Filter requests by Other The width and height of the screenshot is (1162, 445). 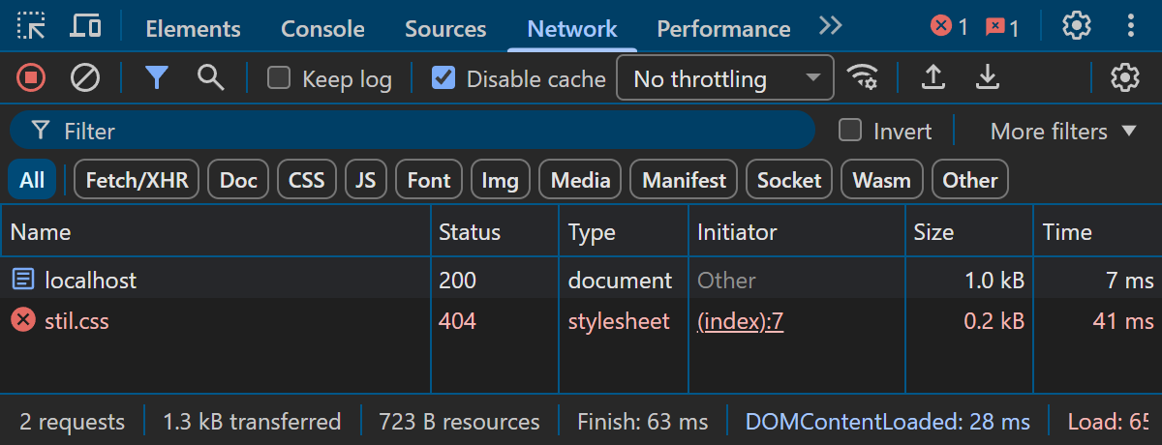970,180
